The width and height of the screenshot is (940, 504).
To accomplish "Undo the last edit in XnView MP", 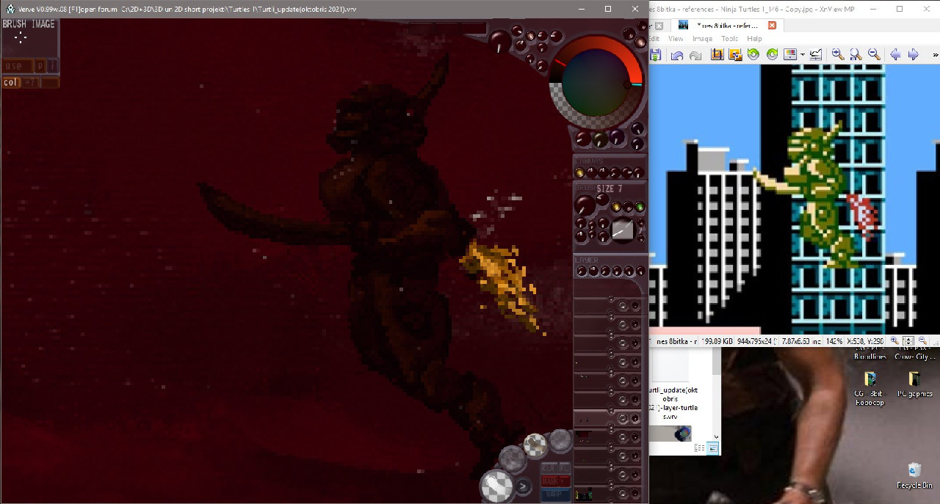I will [676, 55].
